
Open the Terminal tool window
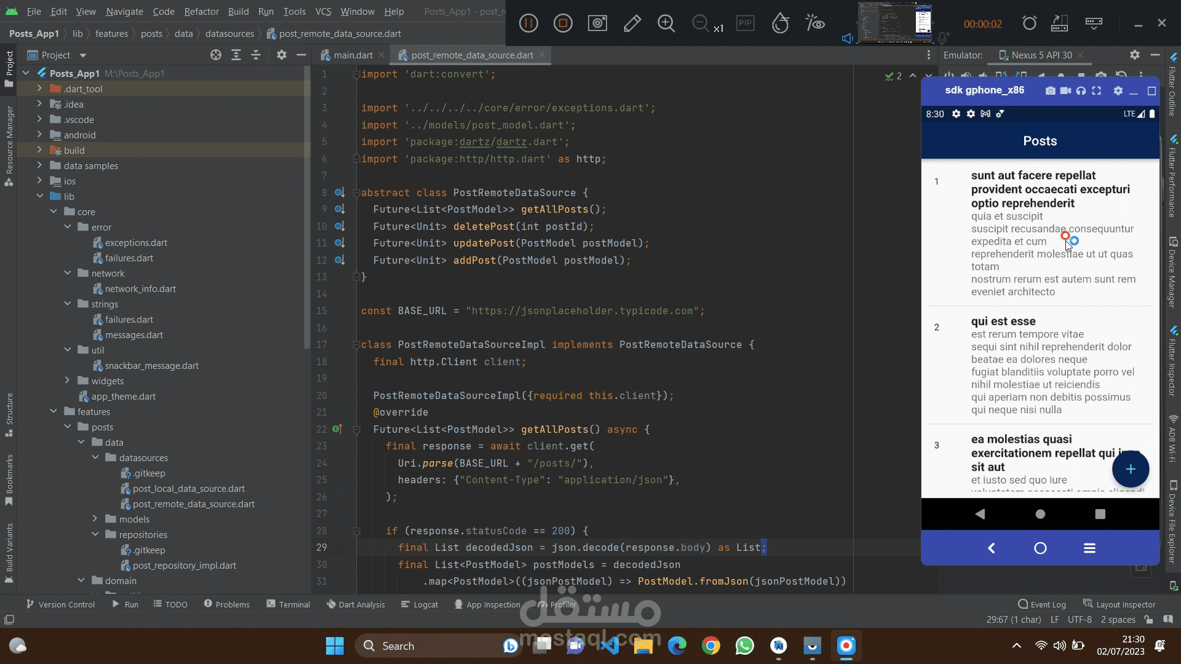pyautogui.click(x=288, y=604)
